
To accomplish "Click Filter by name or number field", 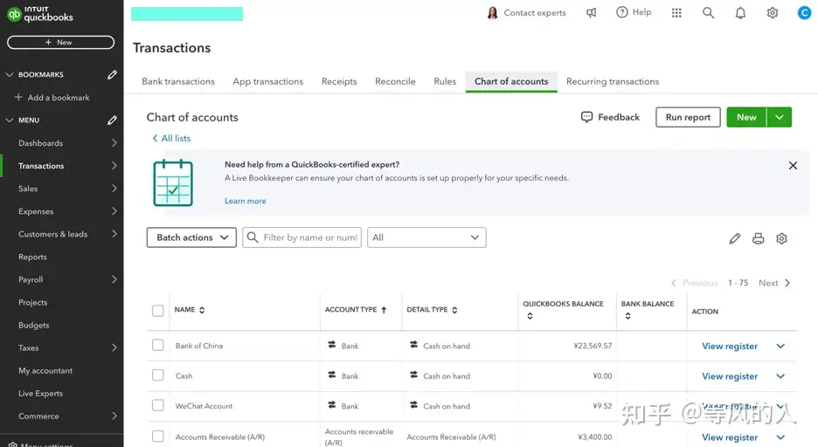I will pos(302,237).
